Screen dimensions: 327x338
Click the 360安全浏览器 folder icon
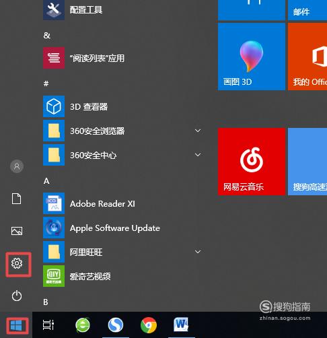click(x=54, y=131)
